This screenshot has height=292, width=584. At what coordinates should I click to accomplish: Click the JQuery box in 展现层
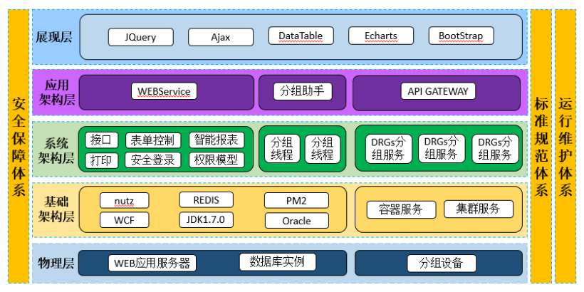[141, 37]
